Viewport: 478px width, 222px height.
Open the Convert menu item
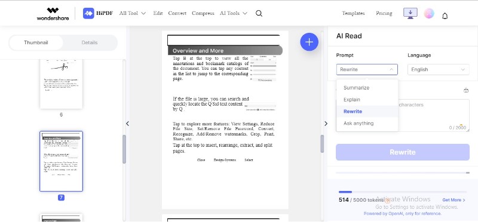[x=177, y=13]
